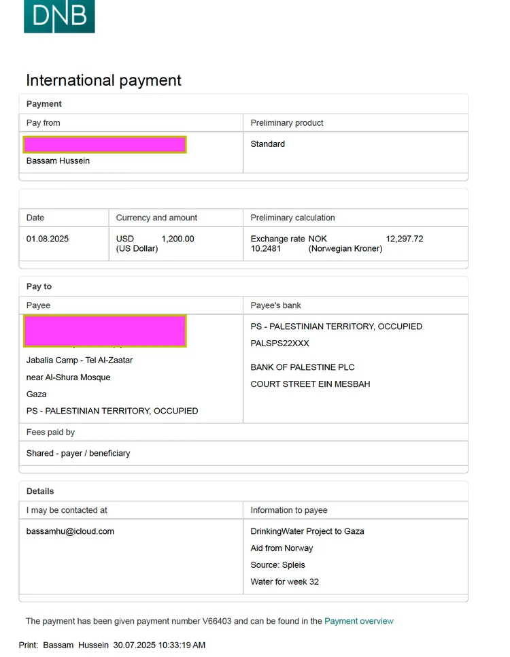Click the USD 1,200.00 amount
This screenshot has height=657, width=510.
pyautogui.click(x=155, y=239)
